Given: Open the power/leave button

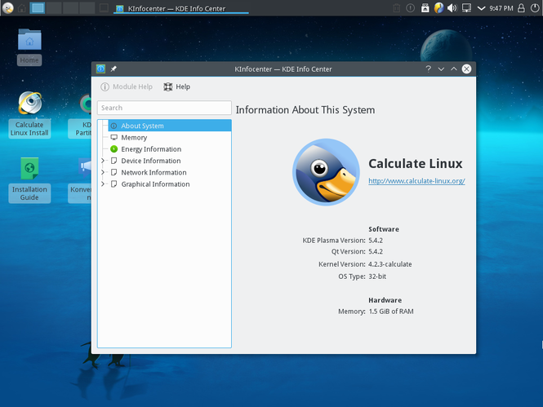Looking at the screenshot, I should click(x=535, y=8).
